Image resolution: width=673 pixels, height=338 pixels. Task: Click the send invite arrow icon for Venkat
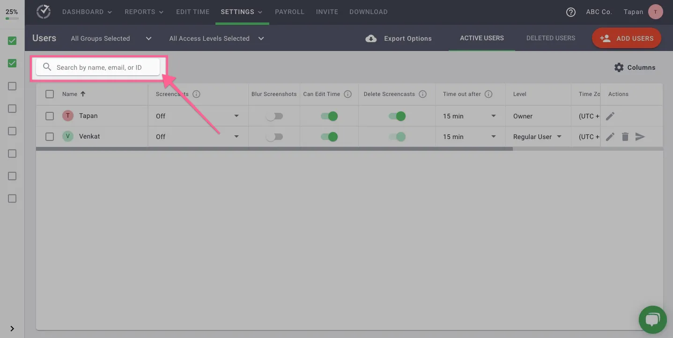point(640,137)
